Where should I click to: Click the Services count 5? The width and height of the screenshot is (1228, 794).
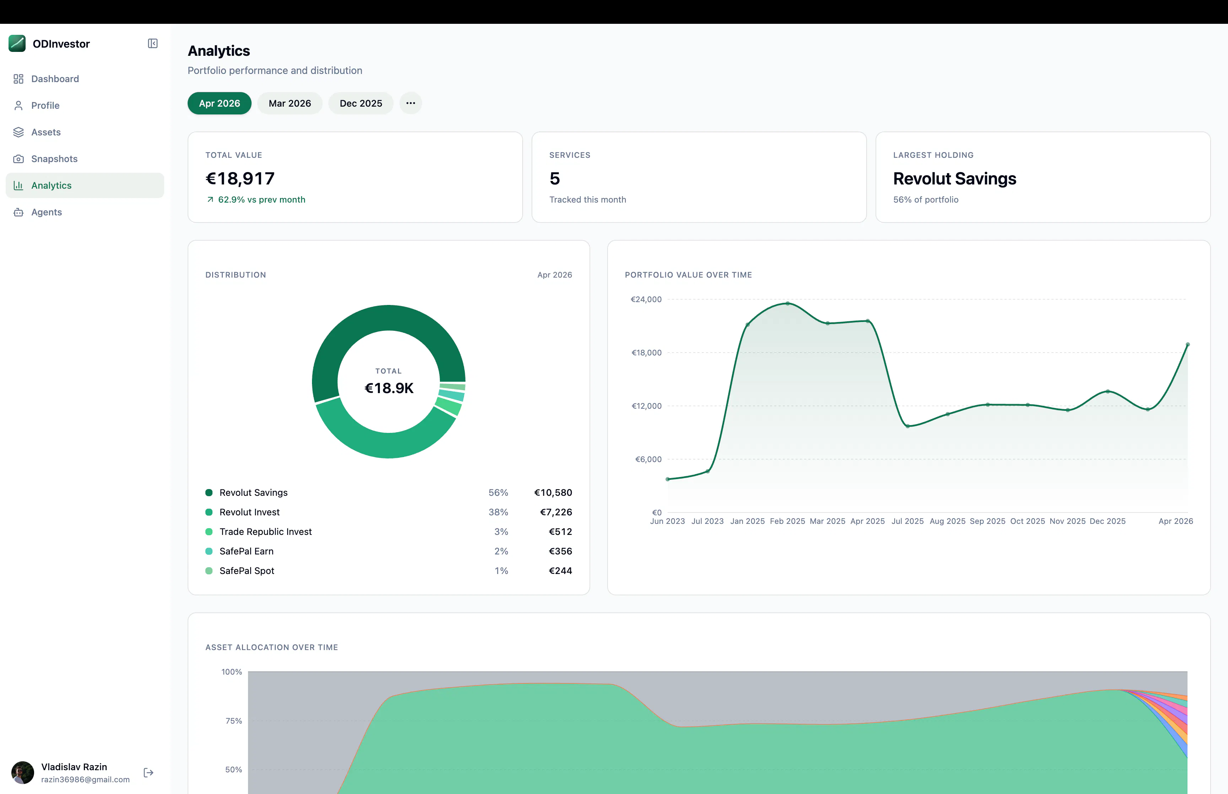(554, 178)
